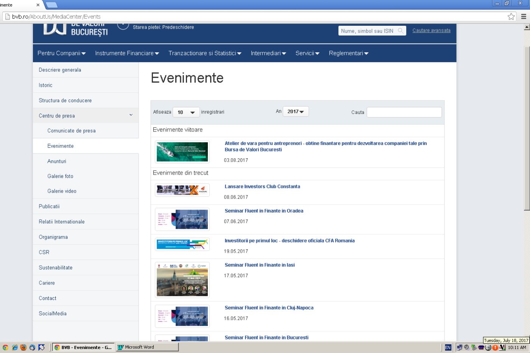
Task: Click the Seminar Cluj-Napoca event thumbnail
Action: click(x=182, y=316)
